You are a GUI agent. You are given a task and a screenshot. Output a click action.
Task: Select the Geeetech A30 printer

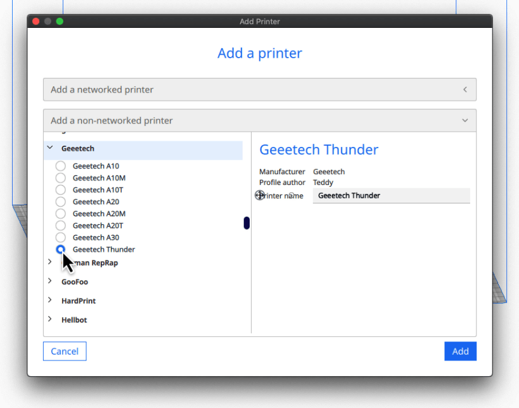coord(60,238)
